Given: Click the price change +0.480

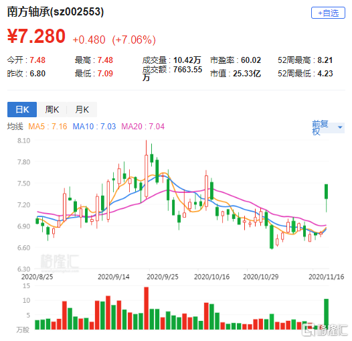Looking at the screenshot, I should tap(89, 40).
